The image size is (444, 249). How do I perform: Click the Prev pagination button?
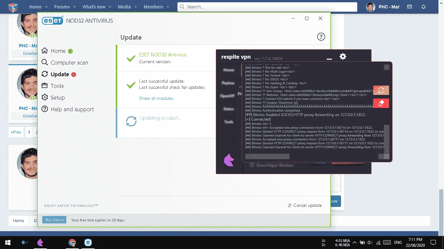coord(16,132)
